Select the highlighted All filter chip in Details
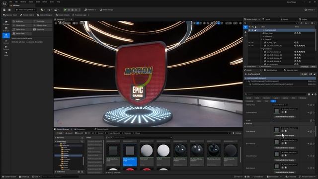The width and height of the screenshot is (318, 179). 273,101
